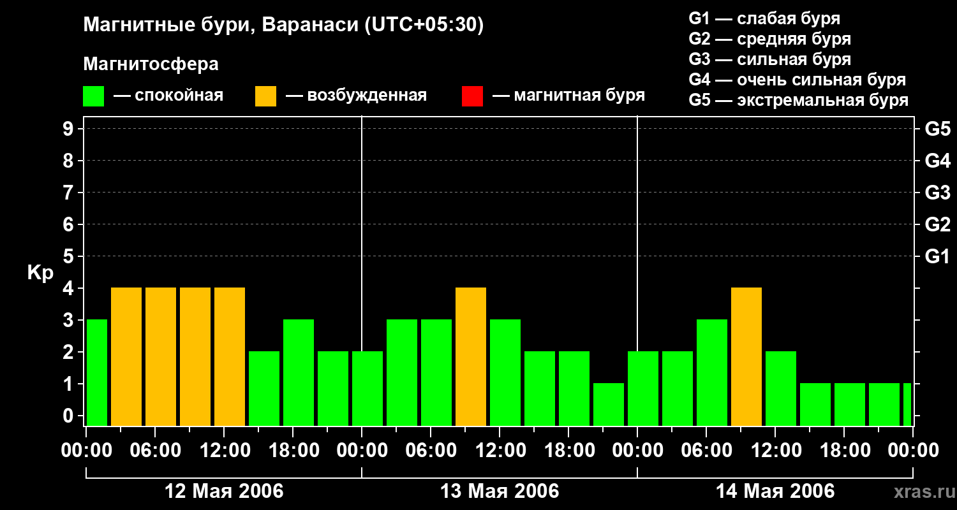Click the Kp 1 bar on 13 May
The height and width of the screenshot is (510, 957).
click(609, 405)
